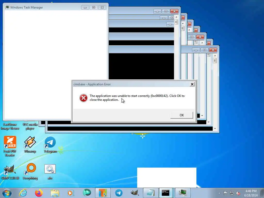Screen dimensions: 264x198
Task: Close the cmd.exe Application Error dialog with X
Action: pyautogui.click(x=192, y=84)
